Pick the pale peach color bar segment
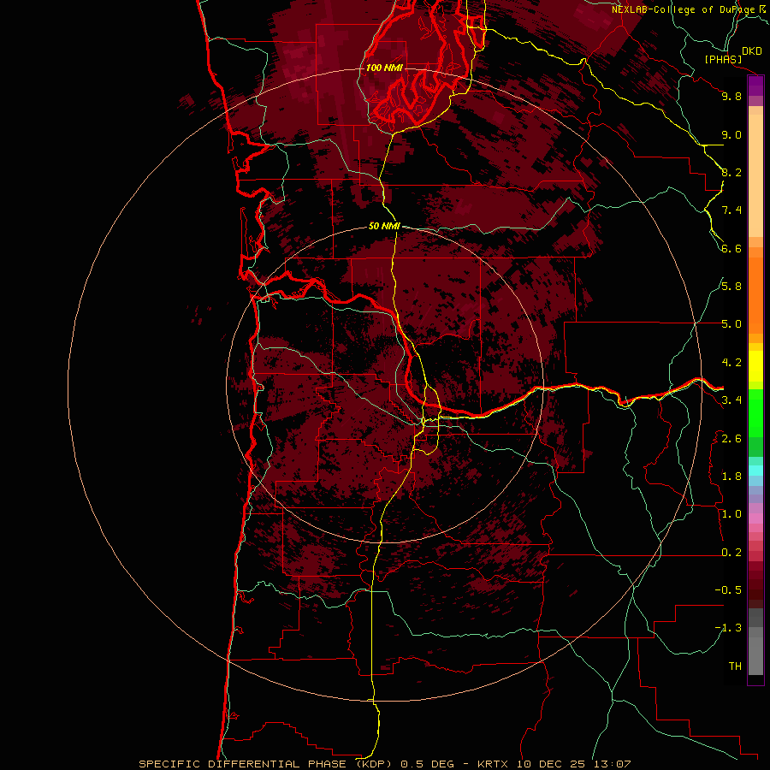The width and height of the screenshot is (770, 770). tap(755, 175)
